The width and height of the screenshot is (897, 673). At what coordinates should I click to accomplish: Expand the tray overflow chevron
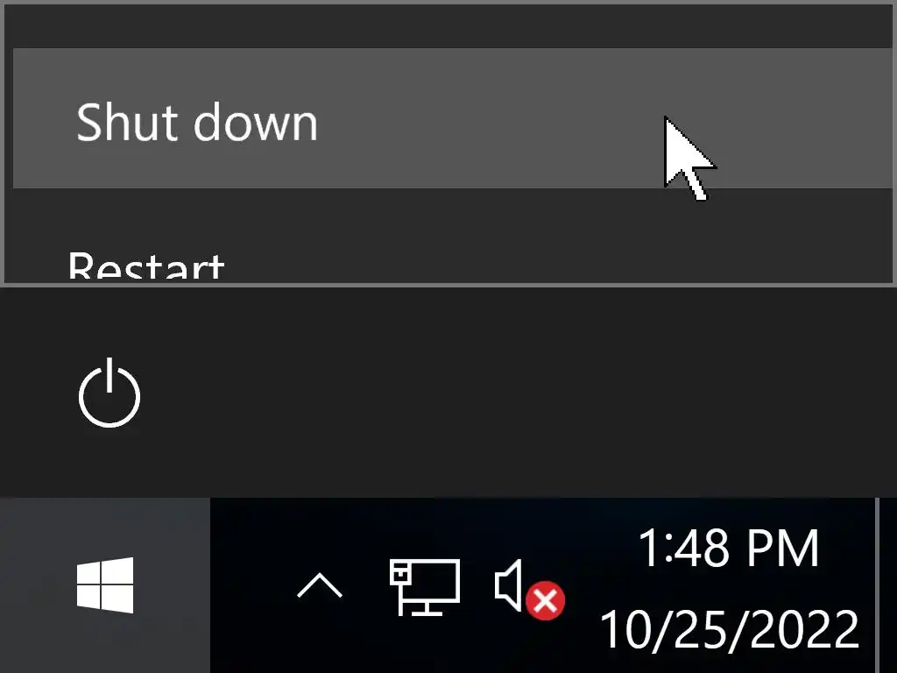(320, 585)
